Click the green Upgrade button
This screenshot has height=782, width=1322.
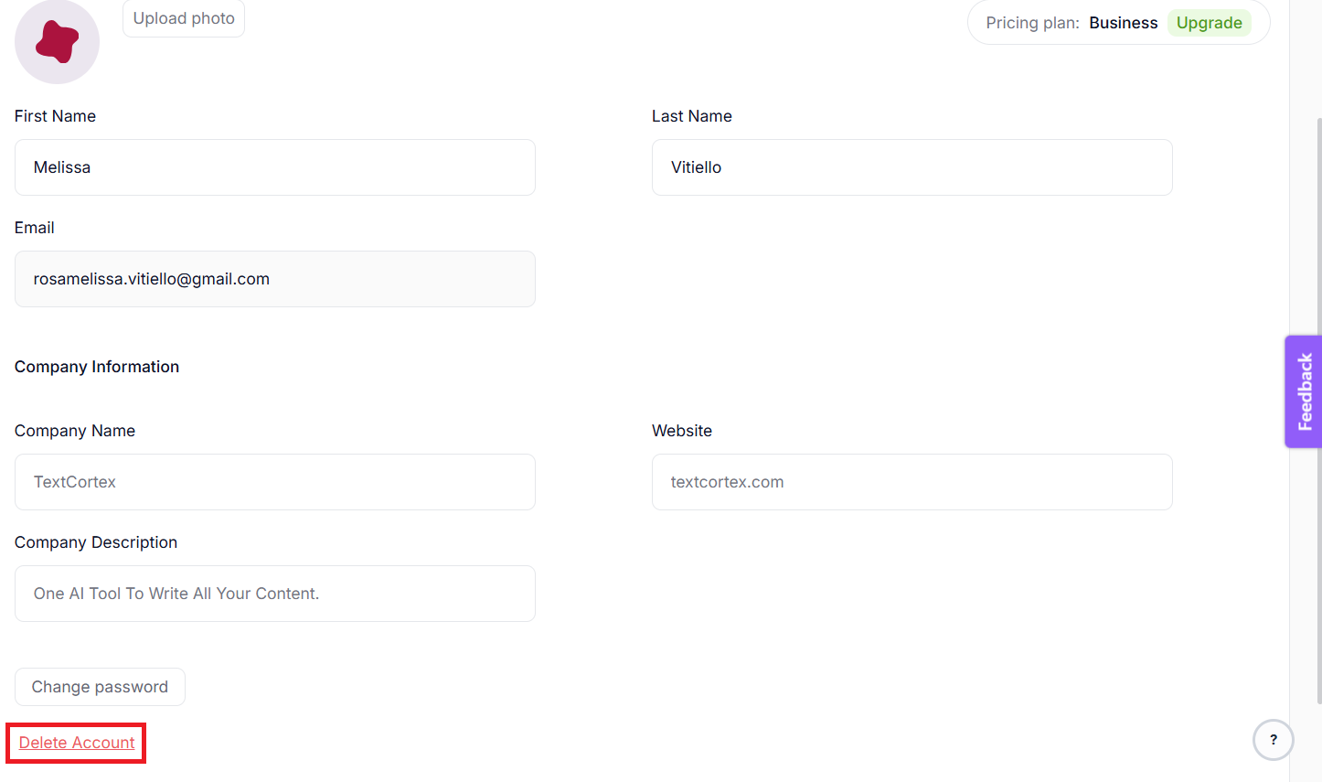point(1209,23)
